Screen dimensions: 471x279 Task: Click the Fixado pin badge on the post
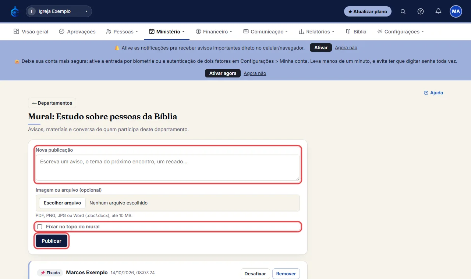click(50, 273)
